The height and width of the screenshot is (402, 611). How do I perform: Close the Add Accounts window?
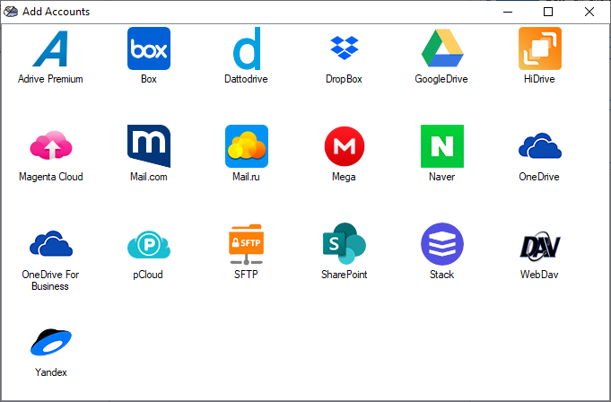pos(589,12)
